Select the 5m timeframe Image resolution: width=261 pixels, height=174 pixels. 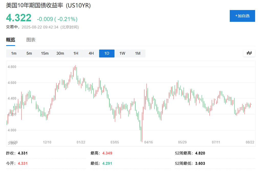(29, 53)
